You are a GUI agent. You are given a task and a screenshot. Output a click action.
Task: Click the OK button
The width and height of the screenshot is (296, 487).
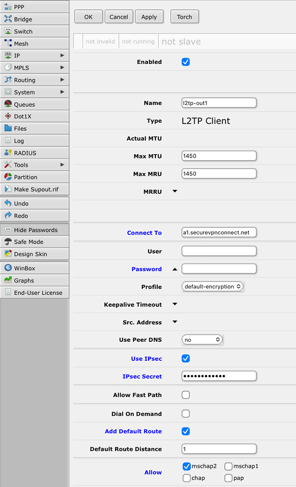88,17
